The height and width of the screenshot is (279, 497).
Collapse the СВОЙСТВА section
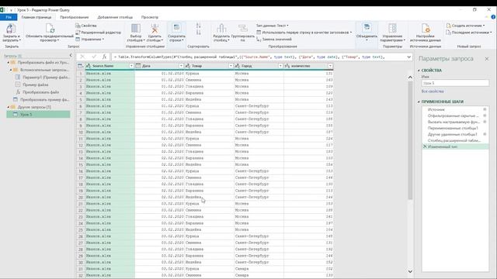(x=419, y=71)
